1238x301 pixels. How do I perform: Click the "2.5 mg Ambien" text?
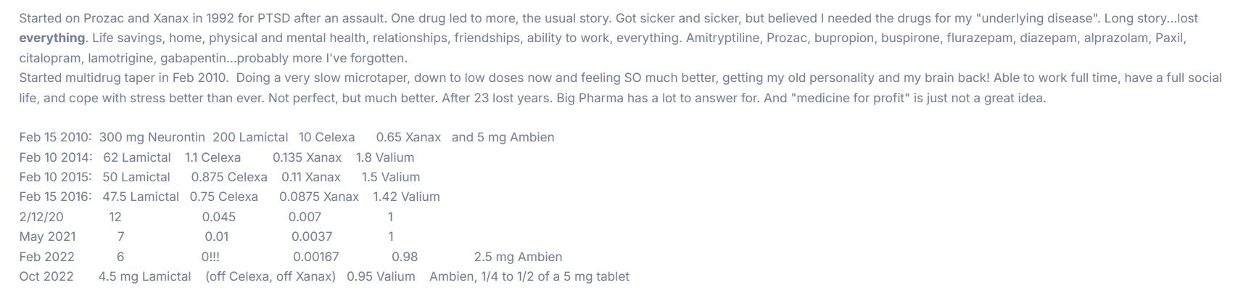[518, 257]
